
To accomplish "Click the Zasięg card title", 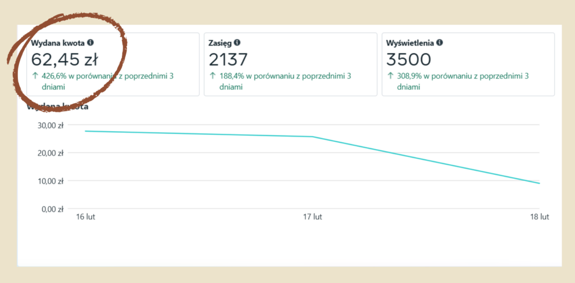I will click(x=220, y=42).
